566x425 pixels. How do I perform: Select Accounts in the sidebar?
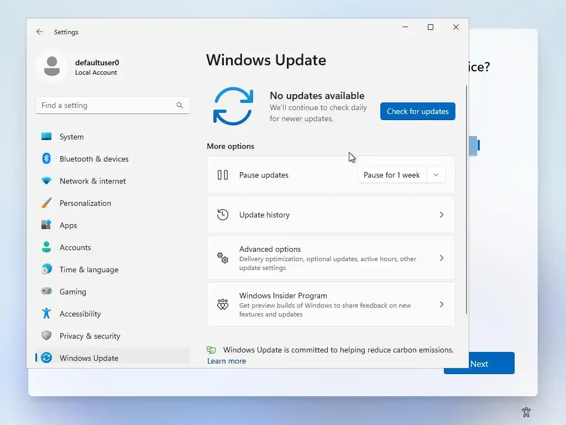(x=113, y=247)
